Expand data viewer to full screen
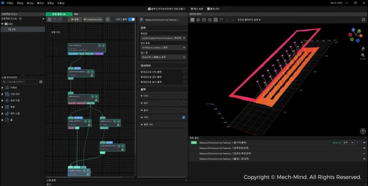The image size is (368, 186). [363, 20]
